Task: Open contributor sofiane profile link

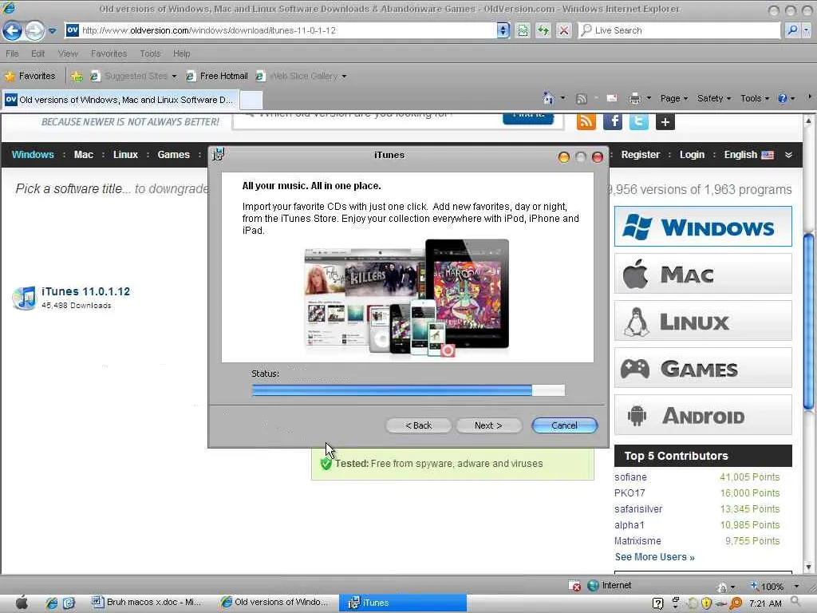Action: point(630,477)
